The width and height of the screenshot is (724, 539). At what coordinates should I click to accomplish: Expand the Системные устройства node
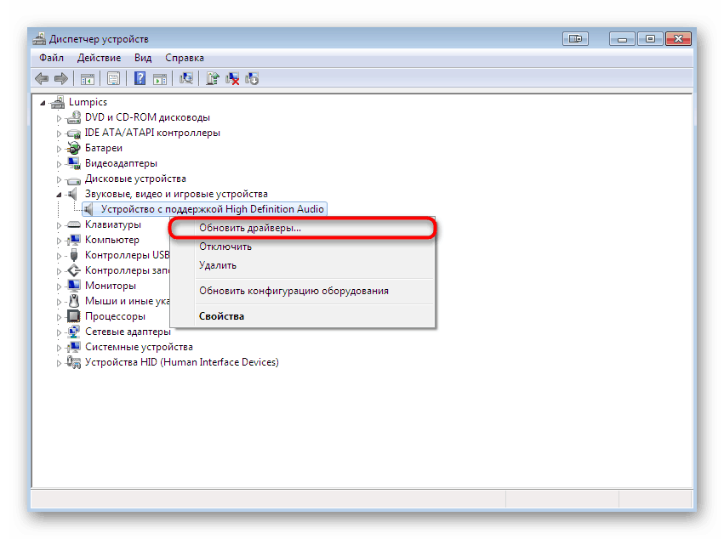pos(59,348)
